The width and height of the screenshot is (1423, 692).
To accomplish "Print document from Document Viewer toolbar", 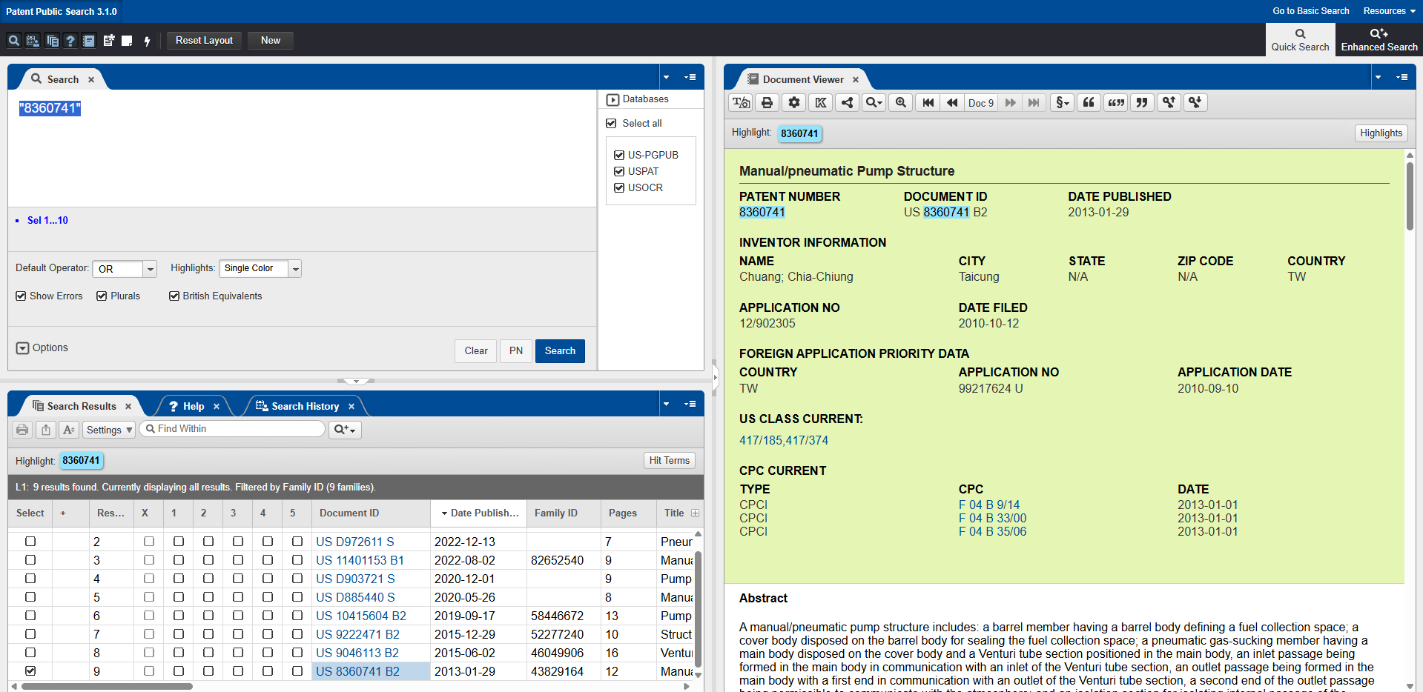I will pyautogui.click(x=767, y=103).
